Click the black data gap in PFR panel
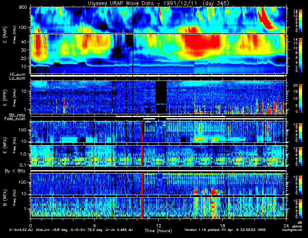The height and width of the screenshot is (238, 308). coord(161,97)
